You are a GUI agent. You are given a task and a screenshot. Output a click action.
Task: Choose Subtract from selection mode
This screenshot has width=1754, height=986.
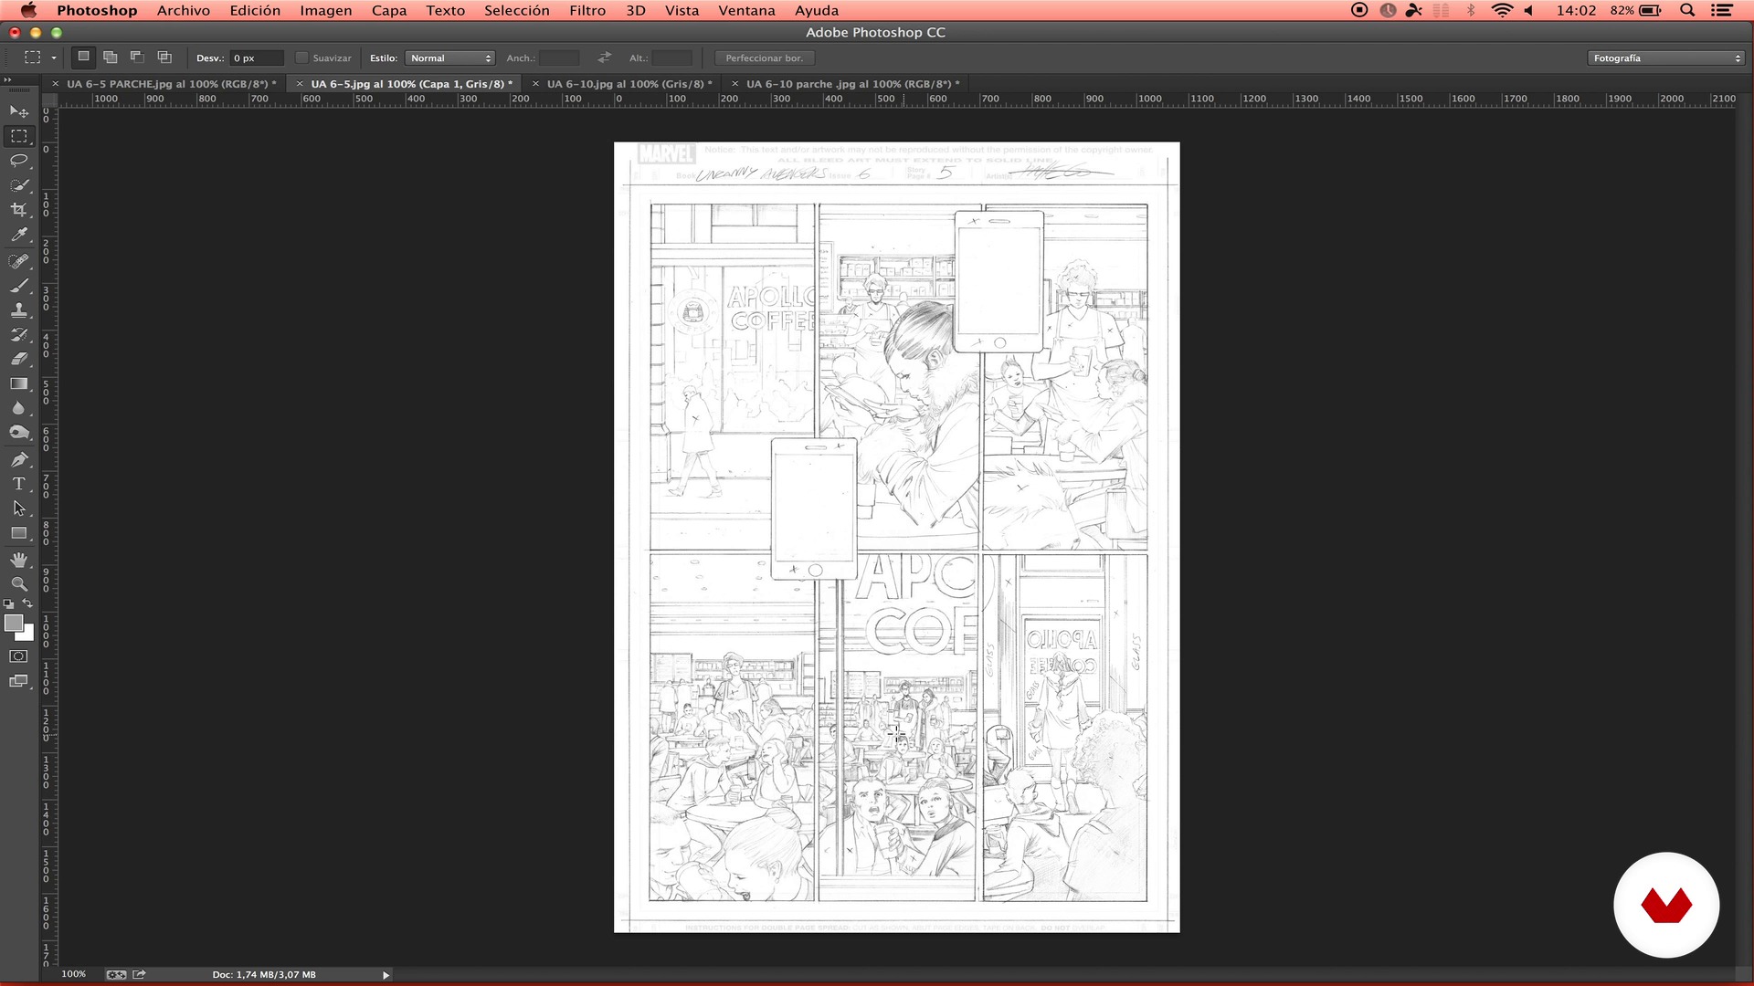coord(137,57)
